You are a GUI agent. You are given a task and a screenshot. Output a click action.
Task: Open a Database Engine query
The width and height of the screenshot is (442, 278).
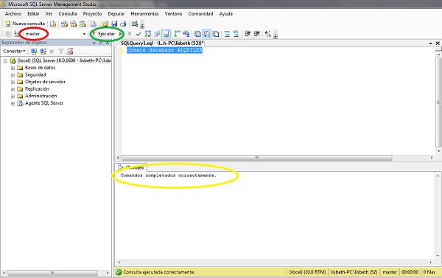click(x=53, y=24)
